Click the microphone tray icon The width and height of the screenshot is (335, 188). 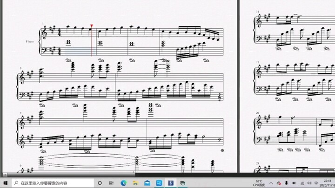click(x=286, y=183)
